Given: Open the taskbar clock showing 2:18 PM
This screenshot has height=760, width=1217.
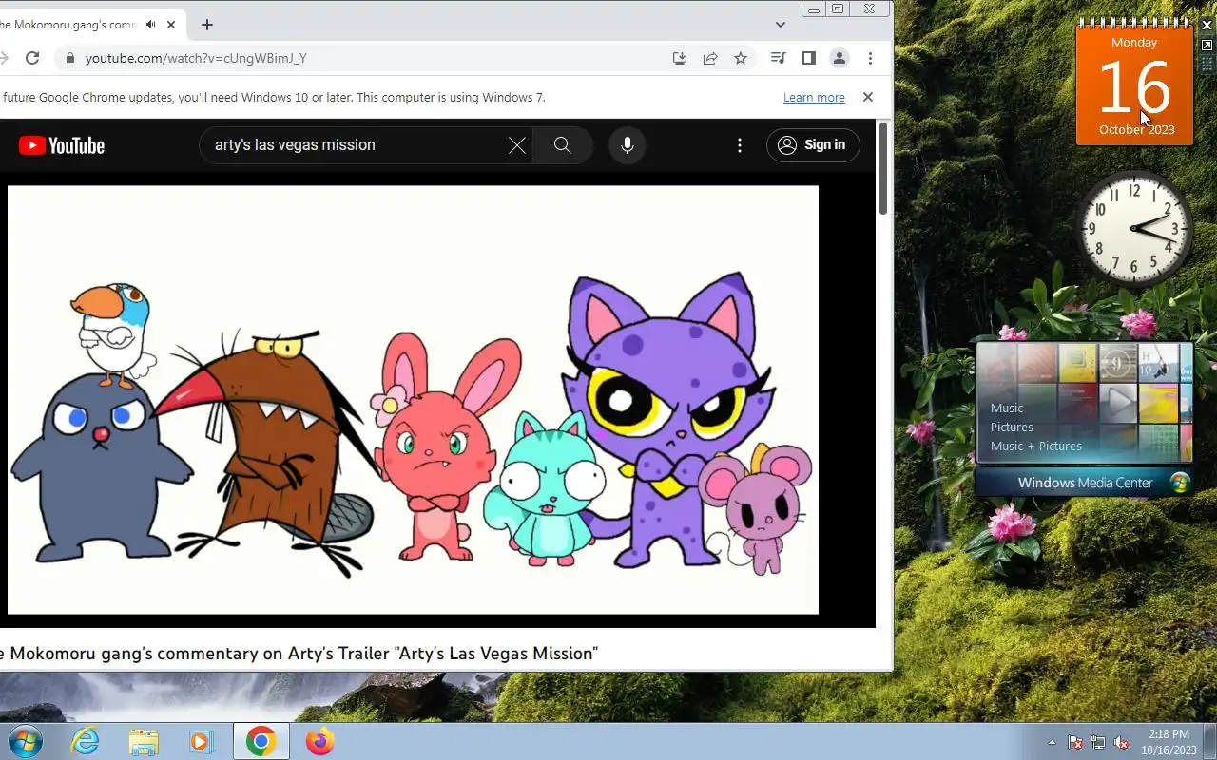Looking at the screenshot, I should click(x=1169, y=742).
